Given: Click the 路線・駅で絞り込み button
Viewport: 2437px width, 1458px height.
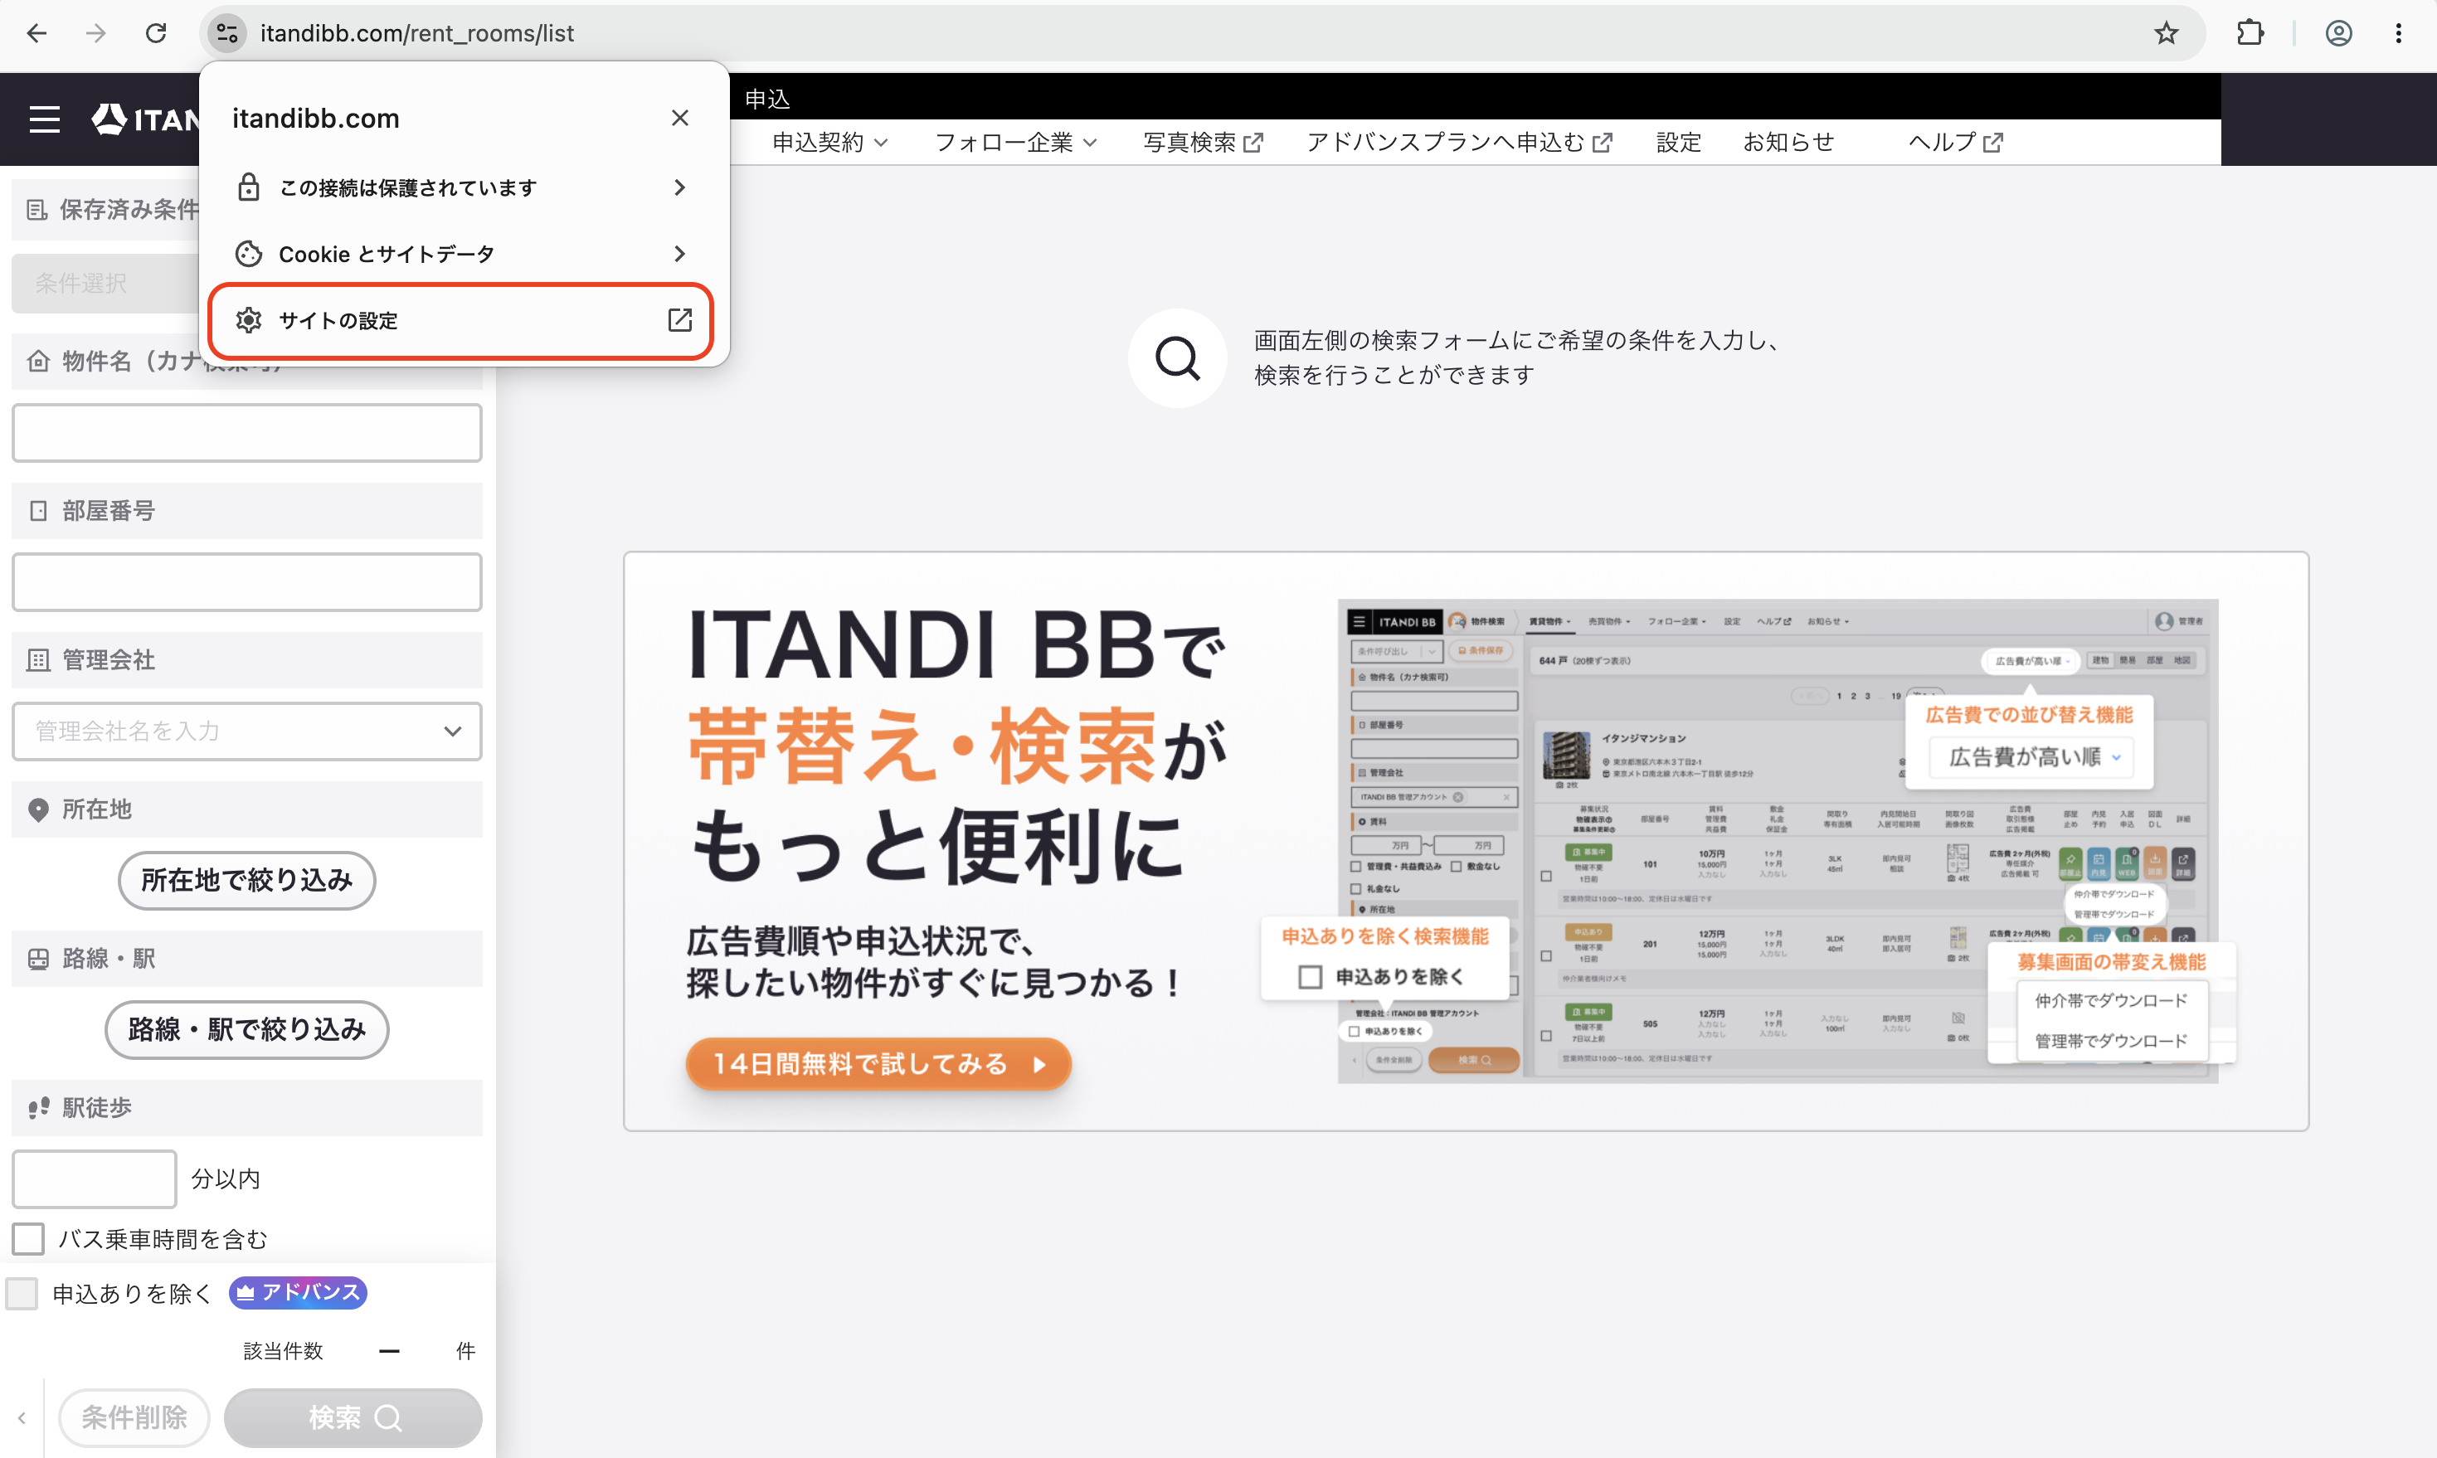Looking at the screenshot, I should coord(246,1029).
